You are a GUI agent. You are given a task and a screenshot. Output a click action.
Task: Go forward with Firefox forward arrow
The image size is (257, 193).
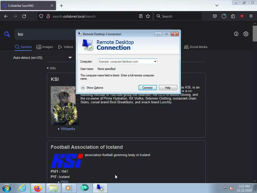tap(15, 16)
